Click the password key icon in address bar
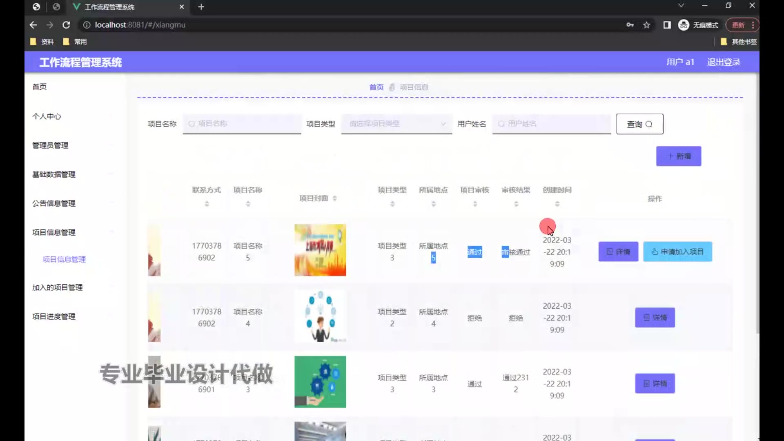Image resolution: width=784 pixels, height=441 pixels. (630, 25)
